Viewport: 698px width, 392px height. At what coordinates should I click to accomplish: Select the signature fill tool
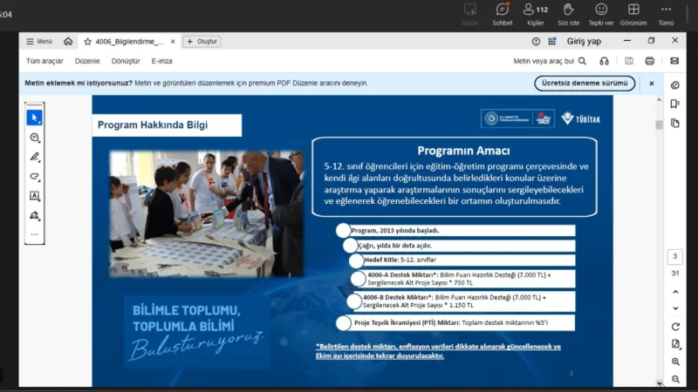(34, 215)
